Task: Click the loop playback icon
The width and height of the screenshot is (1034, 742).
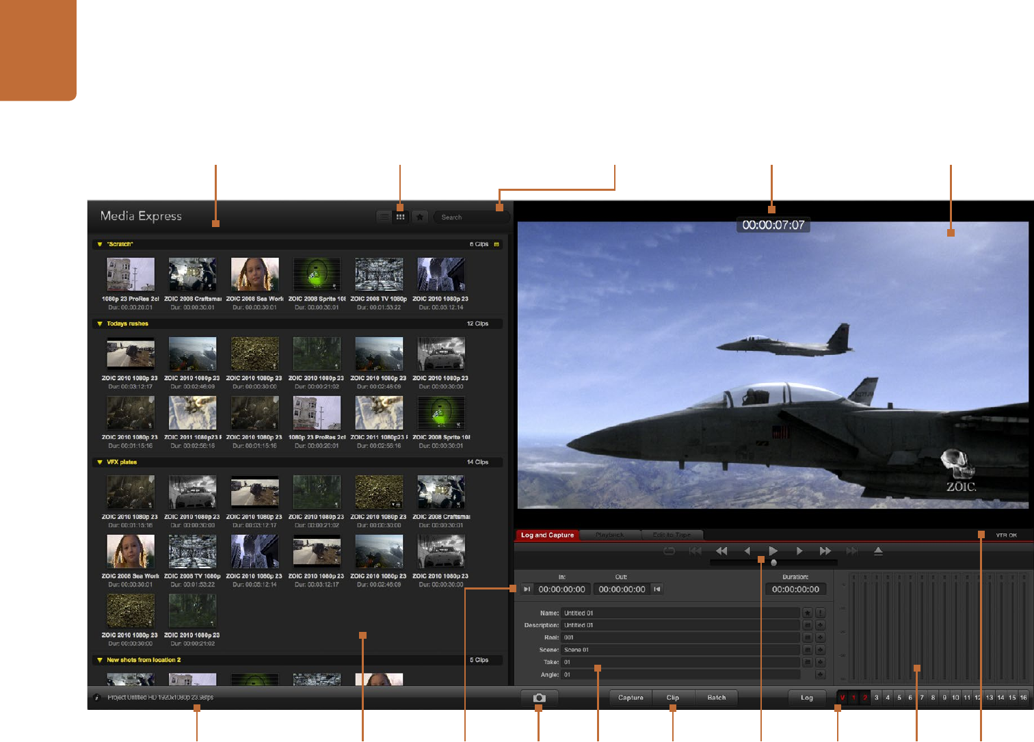Action: pos(669,551)
